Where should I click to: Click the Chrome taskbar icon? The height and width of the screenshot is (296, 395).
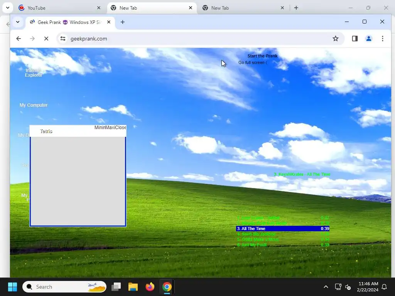[x=167, y=287]
